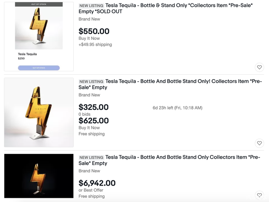The image size is (269, 202).
Task: Click the $6,942.00 price
Action: pos(97,183)
